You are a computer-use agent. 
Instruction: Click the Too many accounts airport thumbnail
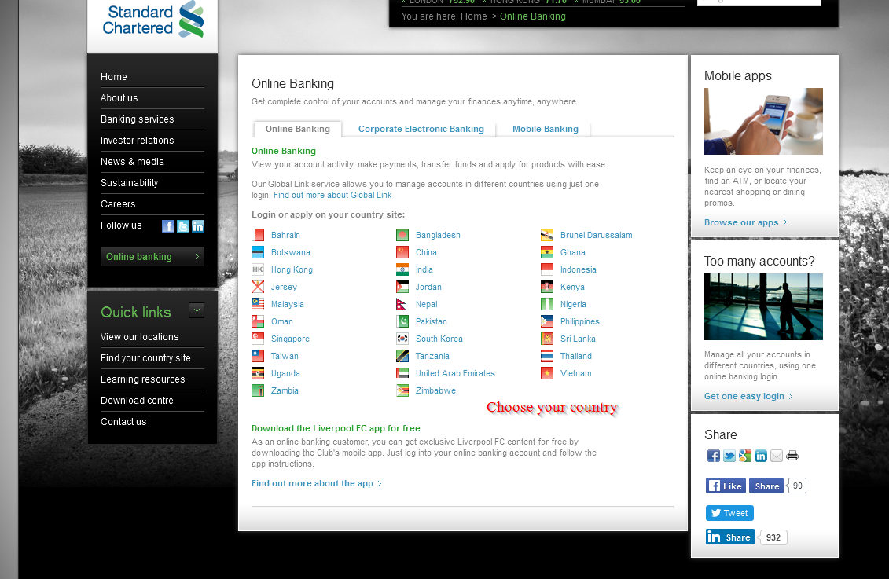[763, 306]
